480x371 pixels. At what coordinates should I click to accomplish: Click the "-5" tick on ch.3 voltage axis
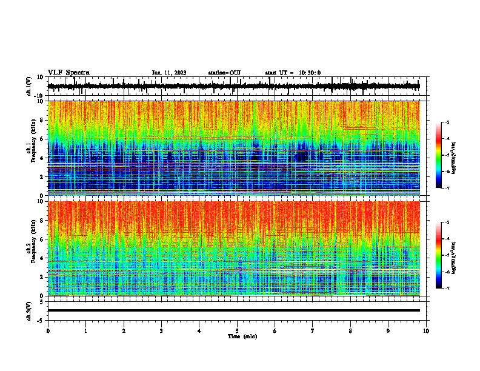[x=41, y=321]
